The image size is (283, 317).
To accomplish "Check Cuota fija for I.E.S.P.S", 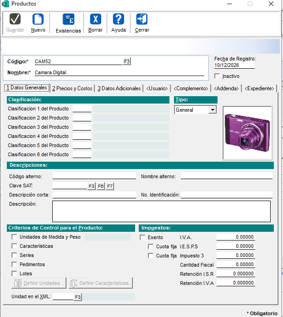I will click(x=151, y=246).
